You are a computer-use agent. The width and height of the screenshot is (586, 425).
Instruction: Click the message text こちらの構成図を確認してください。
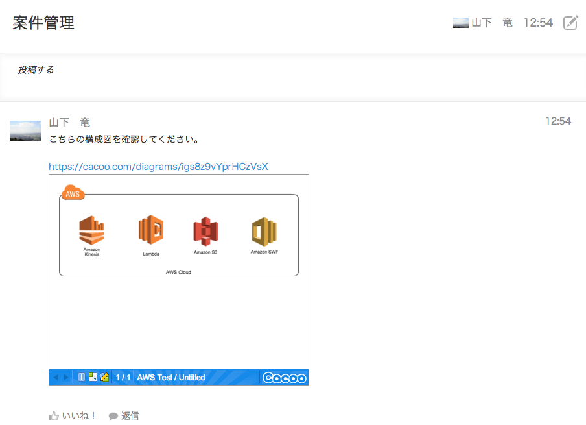click(124, 140)
